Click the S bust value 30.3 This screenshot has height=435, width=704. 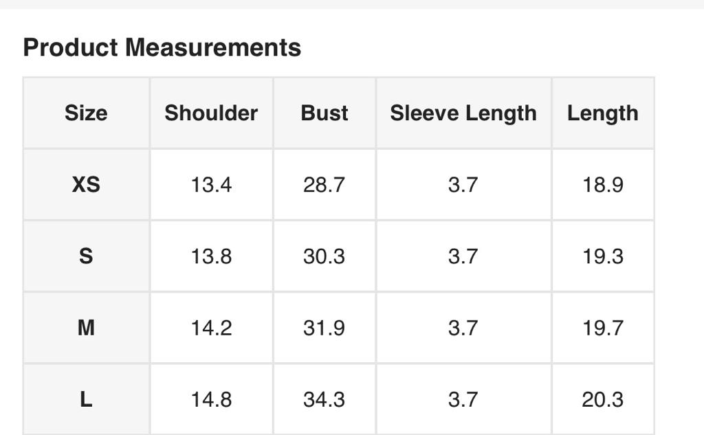324,256
